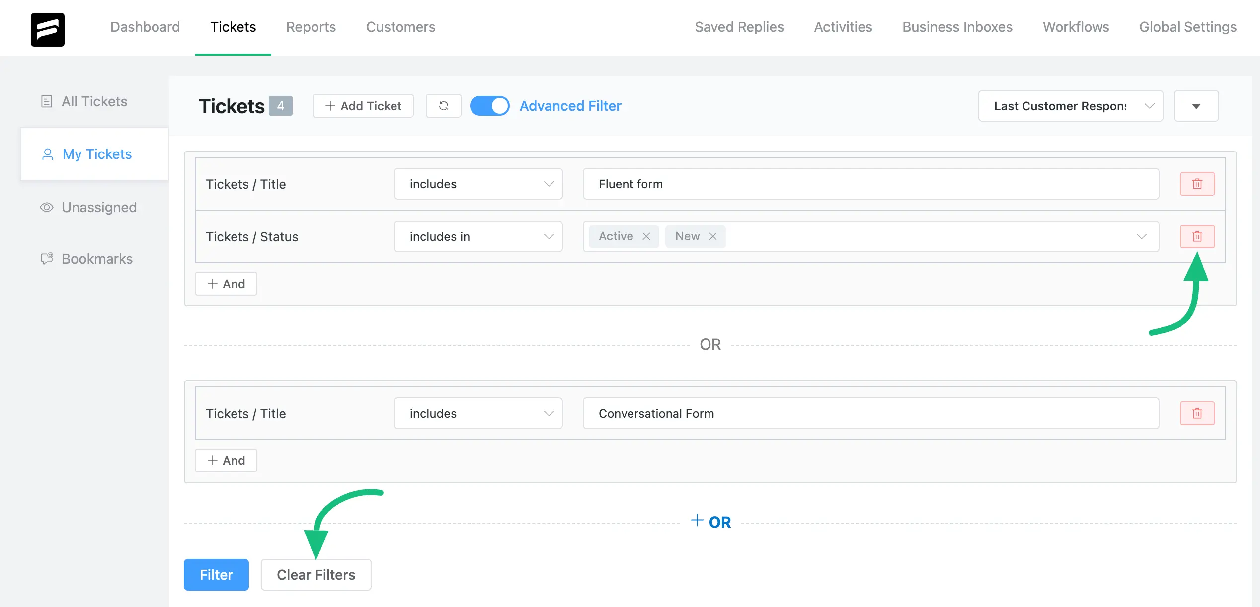Open the Customers tab
Viewport: 1260px width, 607px height.
[x=400, y=27]
